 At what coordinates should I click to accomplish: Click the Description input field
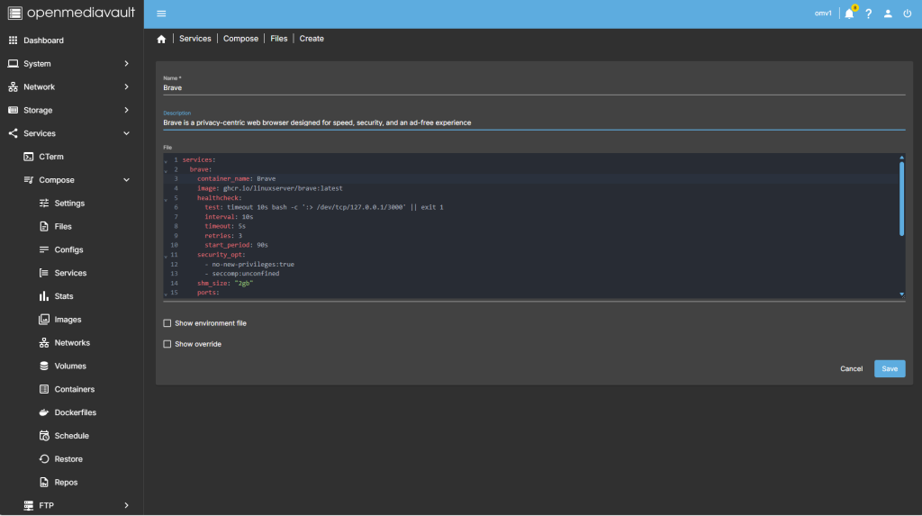(x=534, y=123)
